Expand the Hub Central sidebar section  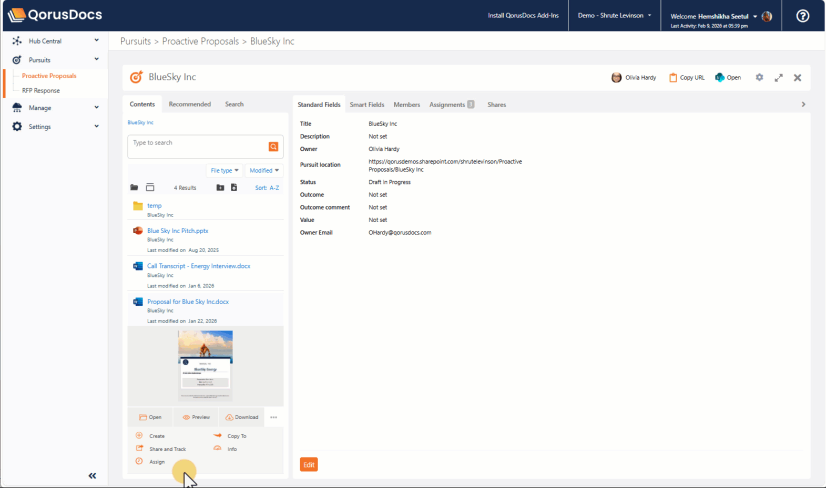click(x=96, y=40)
